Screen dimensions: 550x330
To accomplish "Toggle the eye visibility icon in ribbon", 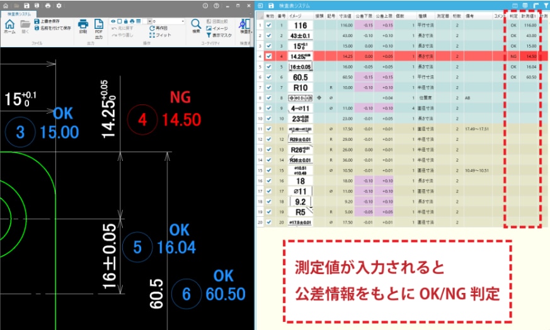I will pyautogui.click(x=113, y=21).
